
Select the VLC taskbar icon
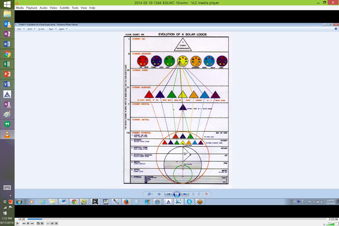(7, 134)
